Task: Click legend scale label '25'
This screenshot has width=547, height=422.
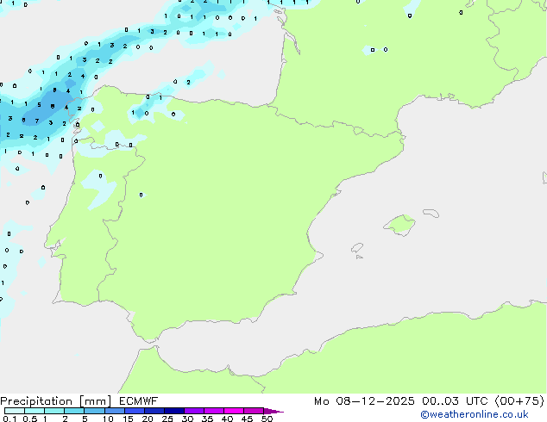Action: click(x=167, y=419)
